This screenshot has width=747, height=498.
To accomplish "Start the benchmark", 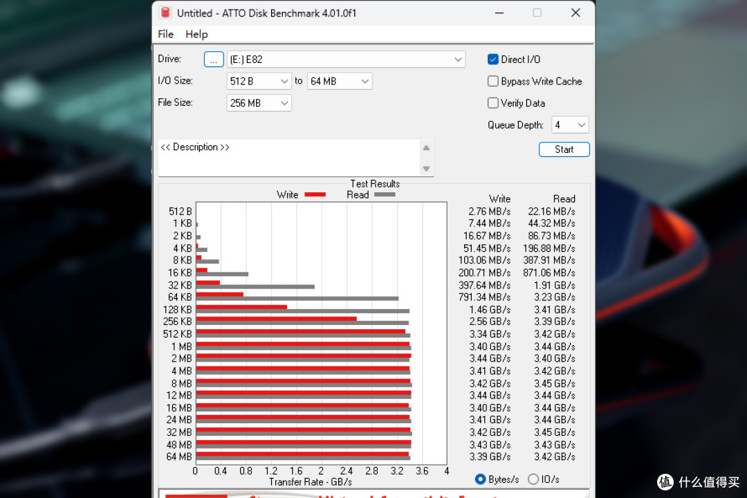I will click(564, 149).
